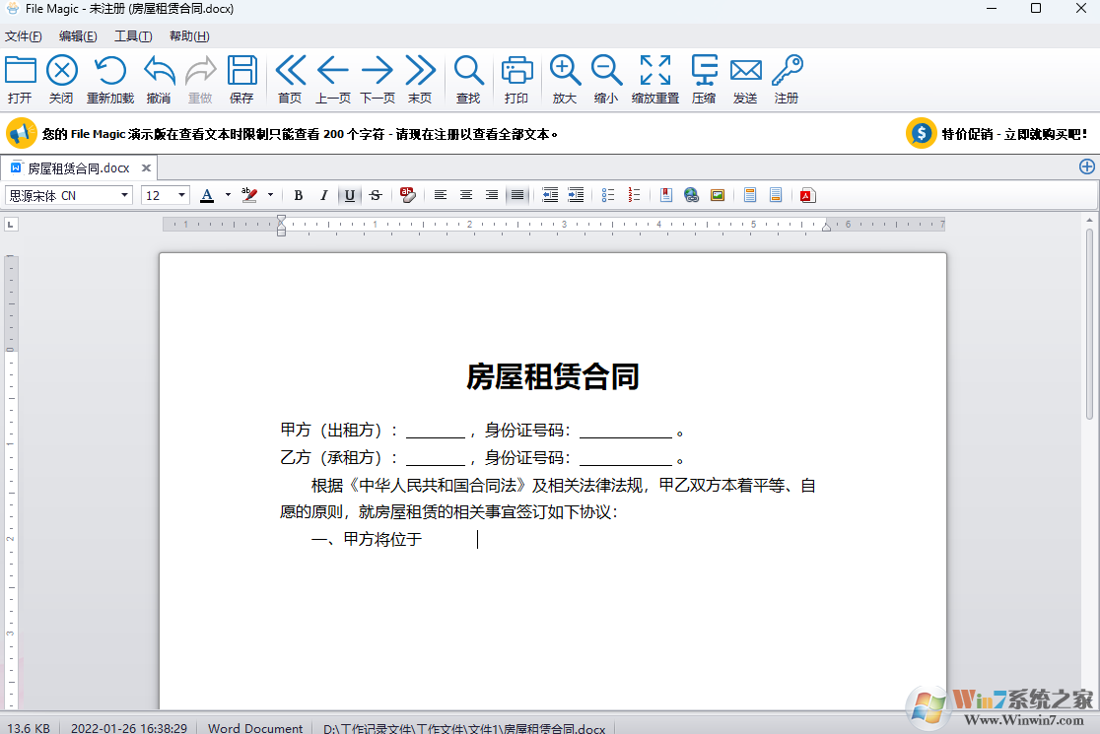Image resolution: width=1100 pixels, height=734 pixels.
Task: Expand the highlight color dropdown arrow
Action: point(270,195)
